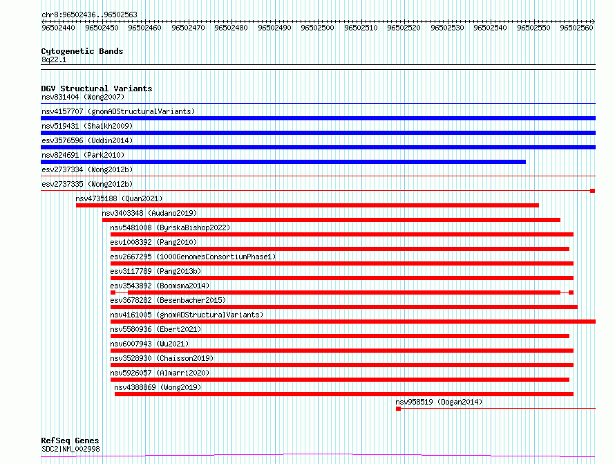Click the red start block of nsv958519
The width and height of the screenshot is (615, 464).
[x=399, y=409]
